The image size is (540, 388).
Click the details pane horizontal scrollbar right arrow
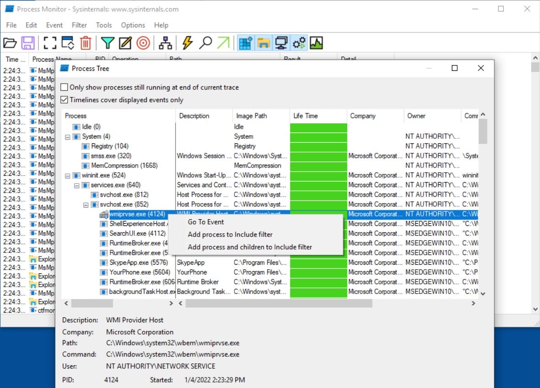coord(473,304)
